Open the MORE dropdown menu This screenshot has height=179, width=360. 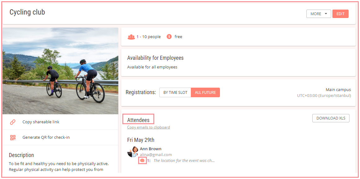coord(319,14)
